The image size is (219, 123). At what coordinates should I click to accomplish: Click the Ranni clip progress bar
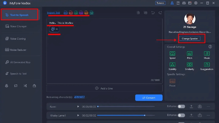click(x=126, y=107)
